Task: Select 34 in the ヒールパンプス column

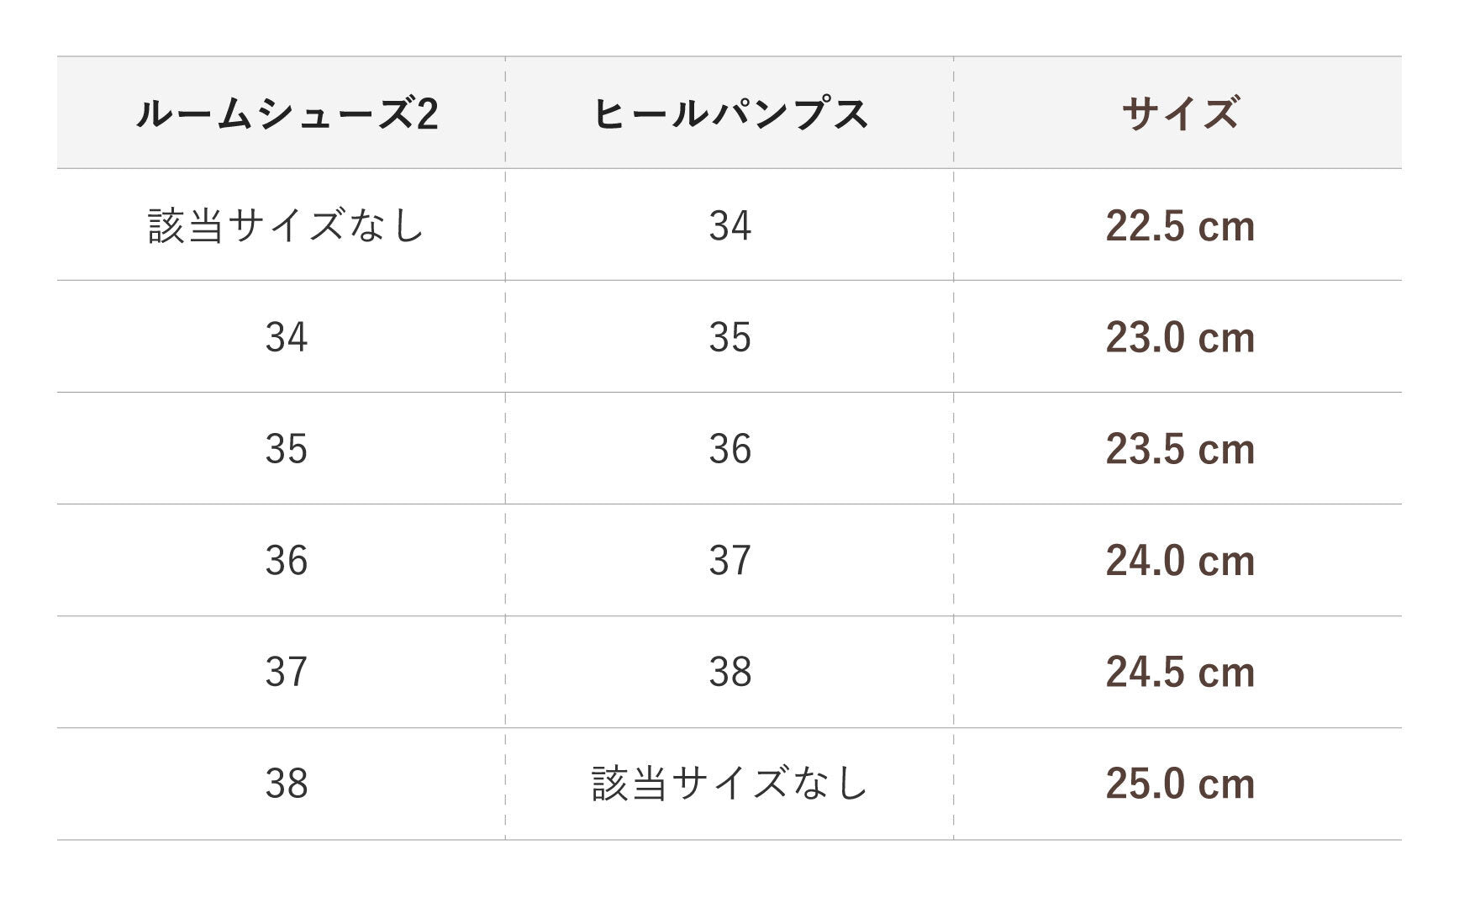Action: coord(729,225)
